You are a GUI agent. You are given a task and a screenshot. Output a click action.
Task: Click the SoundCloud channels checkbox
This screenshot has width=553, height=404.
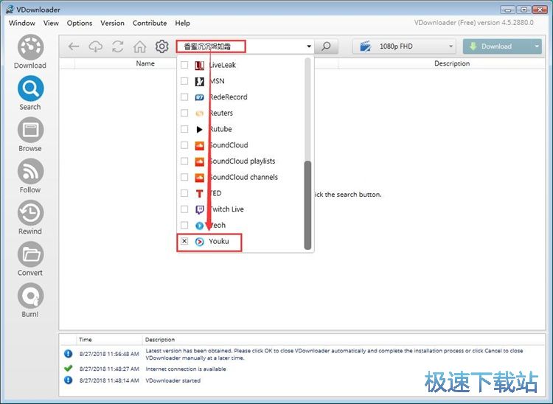point(184,177)
